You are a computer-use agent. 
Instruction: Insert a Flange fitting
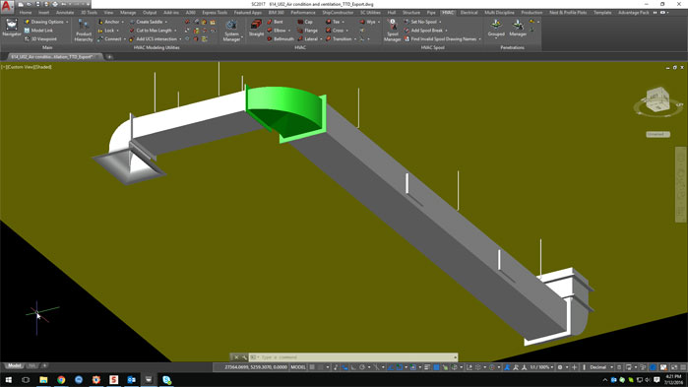[308, 31]
